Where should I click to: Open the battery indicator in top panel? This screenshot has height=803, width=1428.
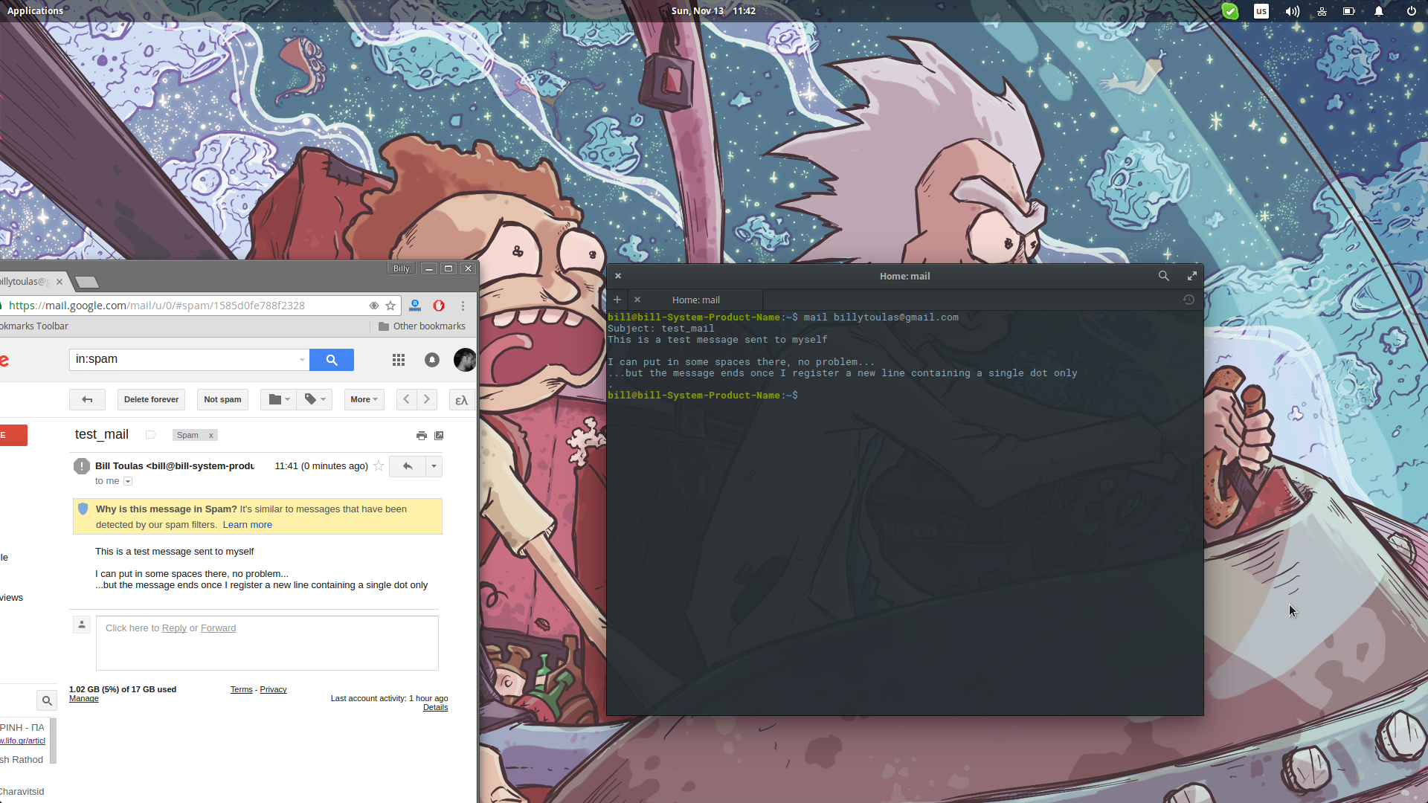click(1348, 11)
